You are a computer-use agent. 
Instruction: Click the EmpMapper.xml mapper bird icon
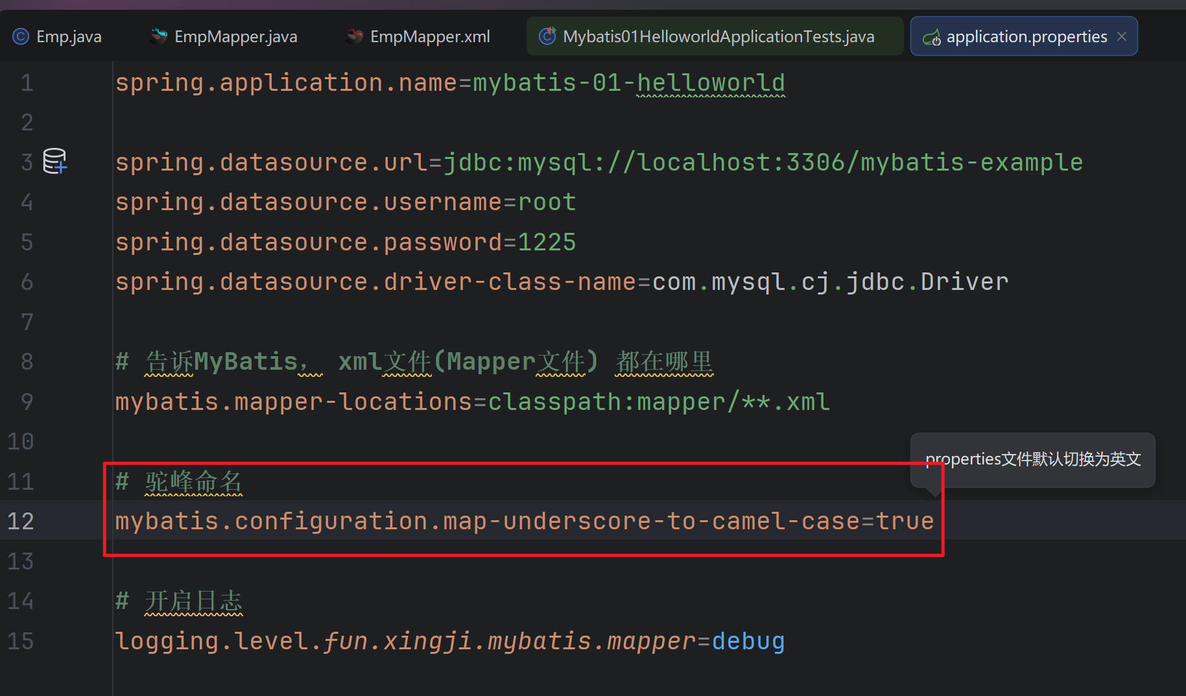353,36
